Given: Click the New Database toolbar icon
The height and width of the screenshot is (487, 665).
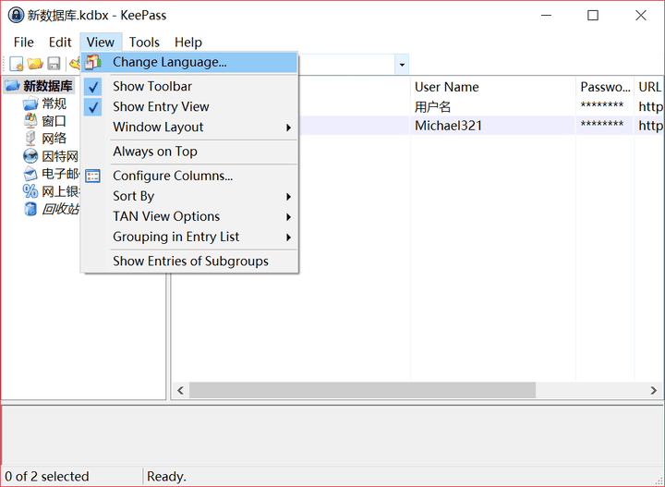Looking at the screenshot, I should [x=16, y=64].
